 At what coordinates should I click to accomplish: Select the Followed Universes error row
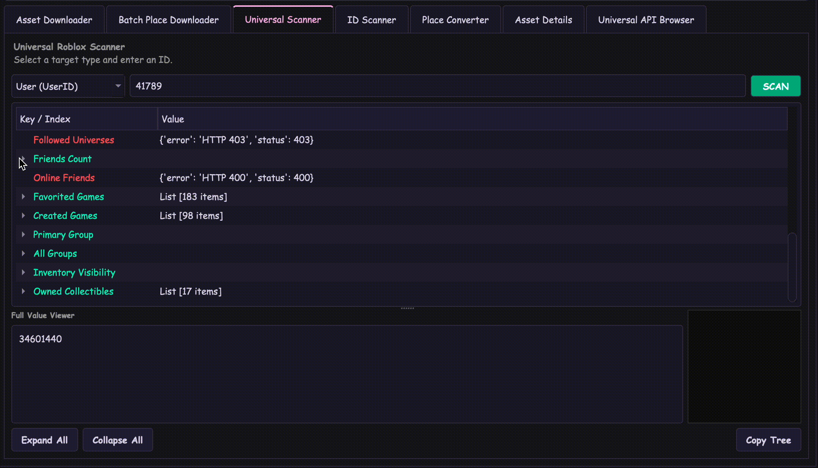74,140
